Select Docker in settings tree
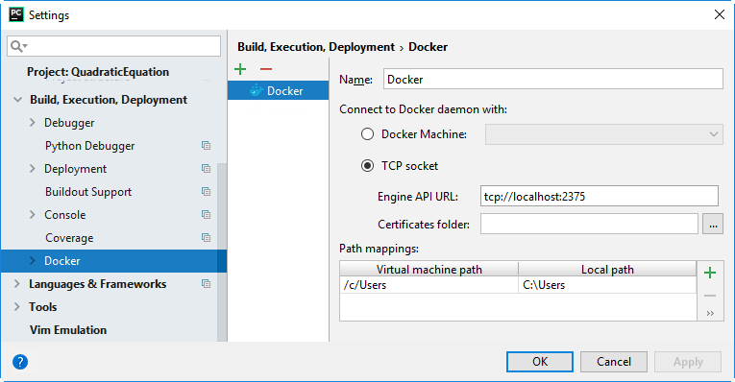This screenshot has width=735, height=382. pyautogui.click(x=113, y=261)
